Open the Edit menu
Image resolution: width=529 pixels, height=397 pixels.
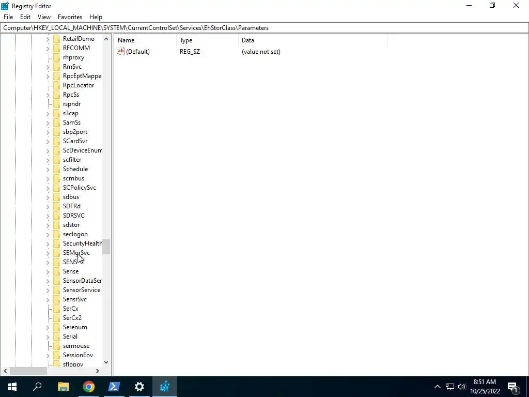click(x=25, y=17)
